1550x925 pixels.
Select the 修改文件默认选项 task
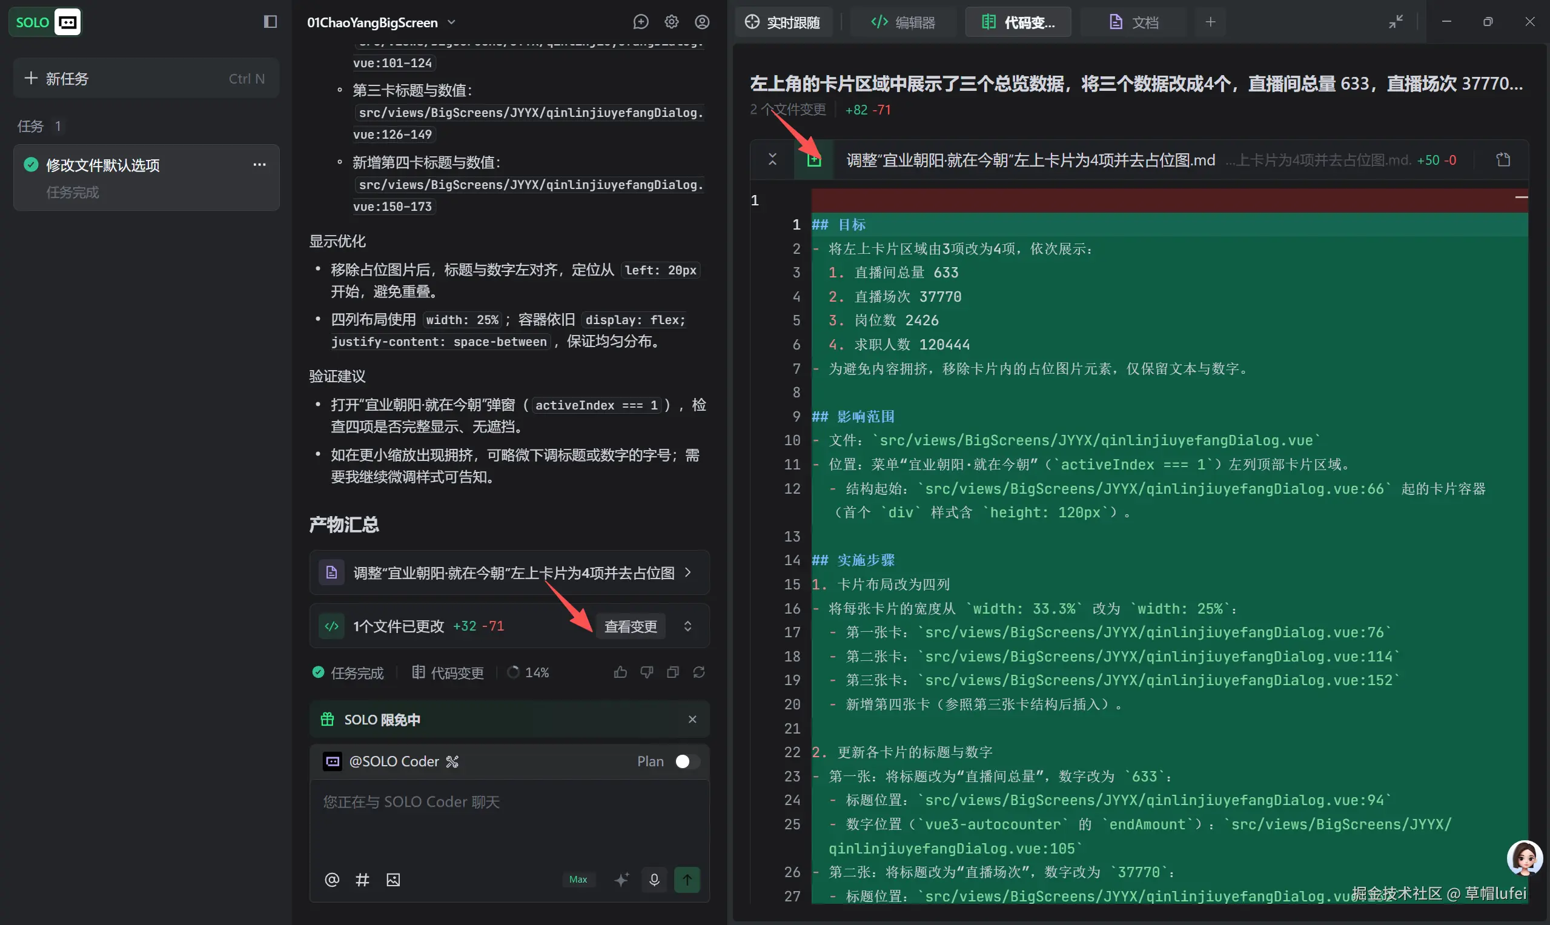point(146,177)
